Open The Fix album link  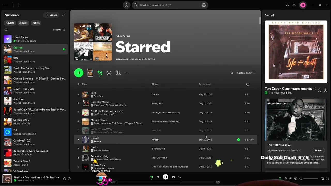155,94
